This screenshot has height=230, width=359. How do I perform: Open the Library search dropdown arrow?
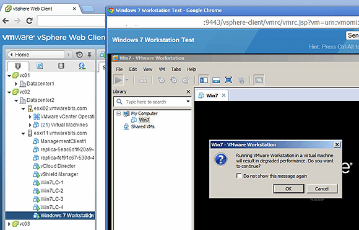(x=188, y=101)
